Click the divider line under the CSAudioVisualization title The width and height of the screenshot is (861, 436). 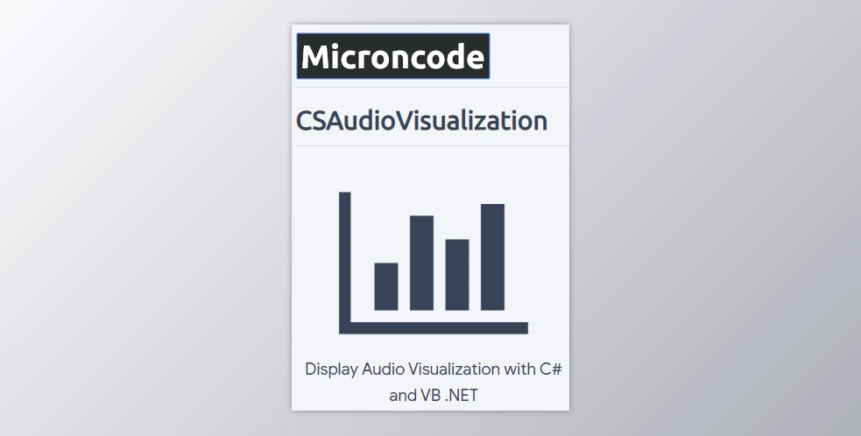[x=433, y=145]
